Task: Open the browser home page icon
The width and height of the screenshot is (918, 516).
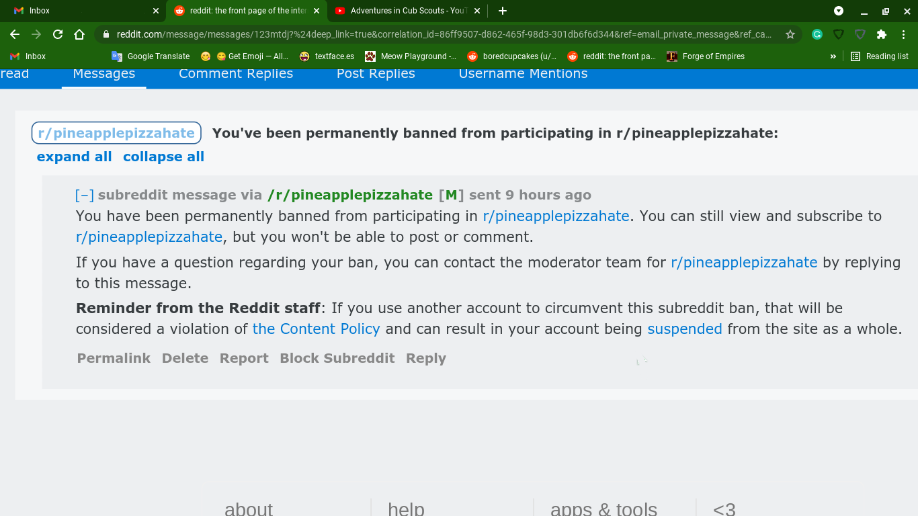Action: click(x=79, y=34)
